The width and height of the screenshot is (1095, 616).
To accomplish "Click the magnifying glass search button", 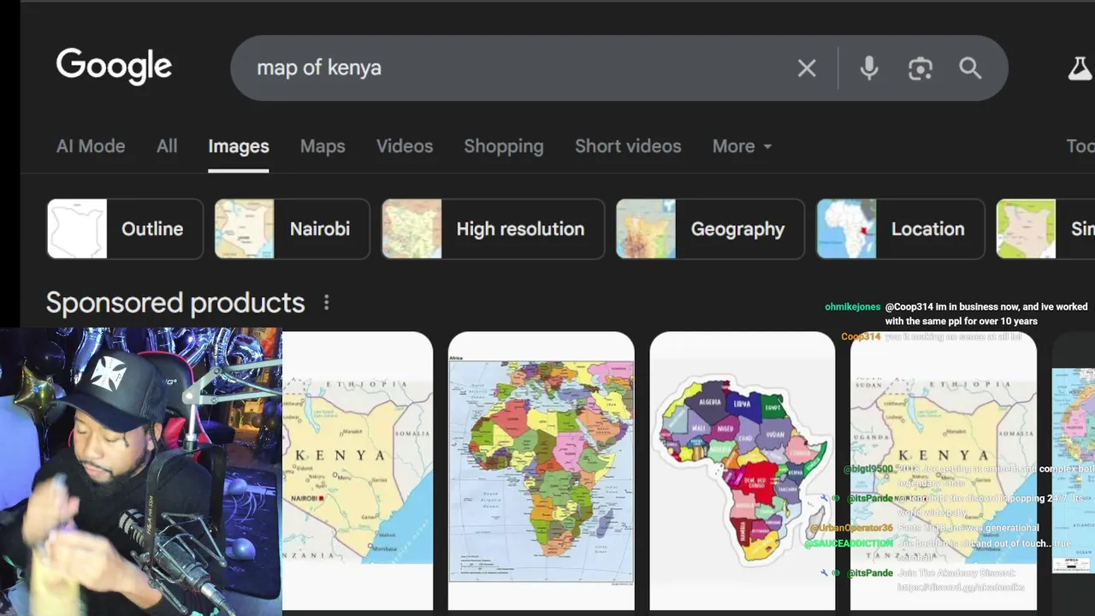I will pos(970,68).
